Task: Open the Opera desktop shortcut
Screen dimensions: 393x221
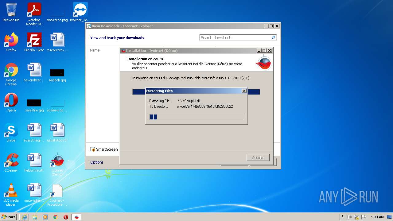Action: 11,102
